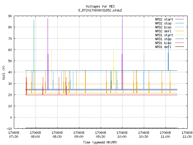Viewport: 193px width, 145px height.
Task: Click the y-axis tick label 20
Action: coord(10,95)
